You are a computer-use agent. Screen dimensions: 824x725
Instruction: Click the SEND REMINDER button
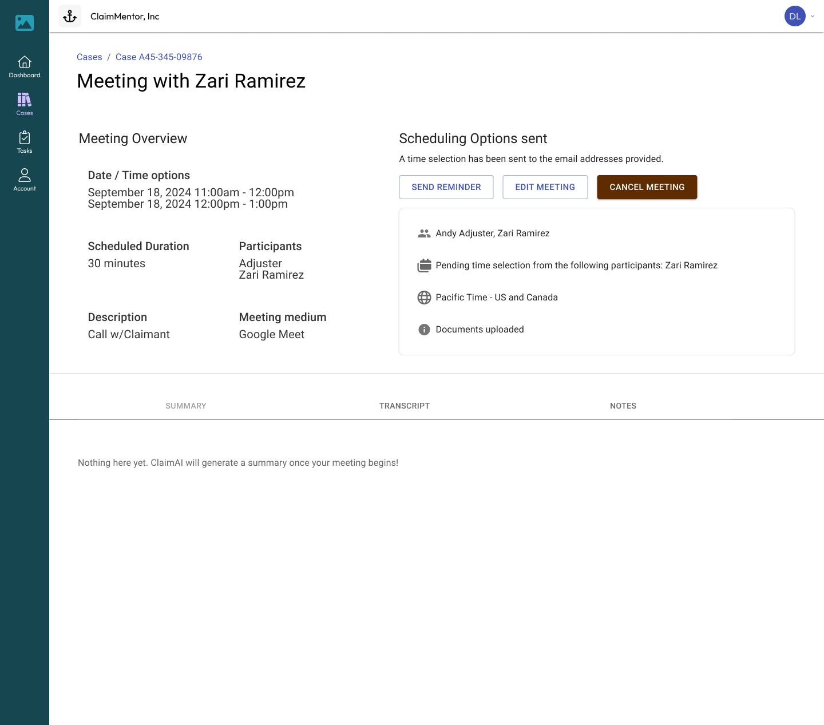(446, 187)
